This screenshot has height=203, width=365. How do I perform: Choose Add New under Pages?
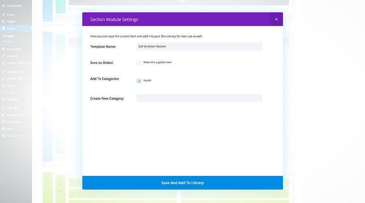[x=8, y=42]
